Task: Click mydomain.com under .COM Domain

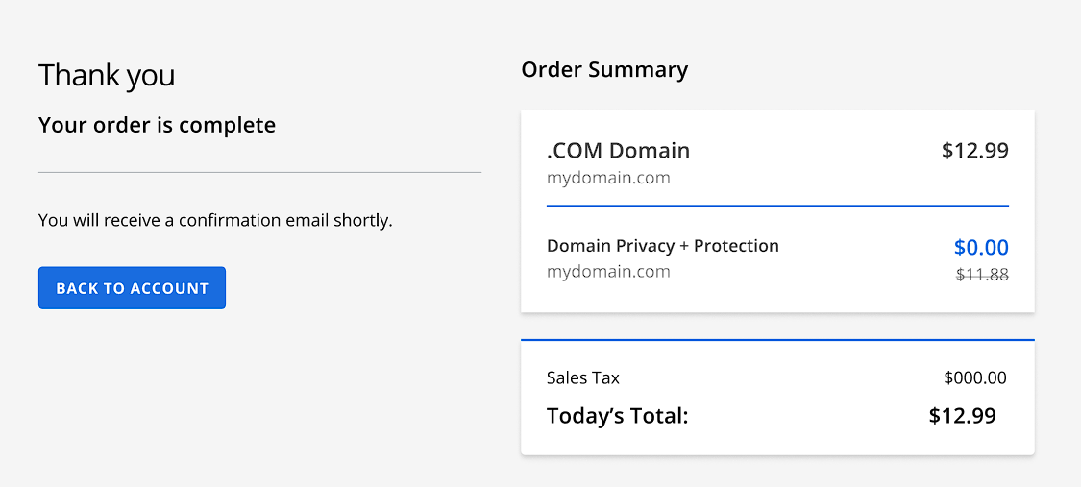Action: click(608, 178)
